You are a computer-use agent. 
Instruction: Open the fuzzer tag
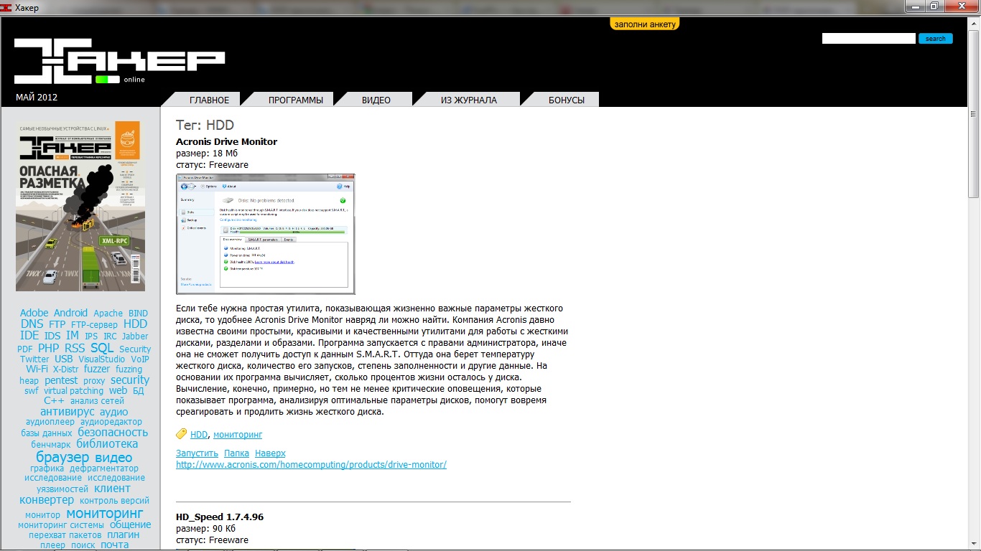(97, 369)
